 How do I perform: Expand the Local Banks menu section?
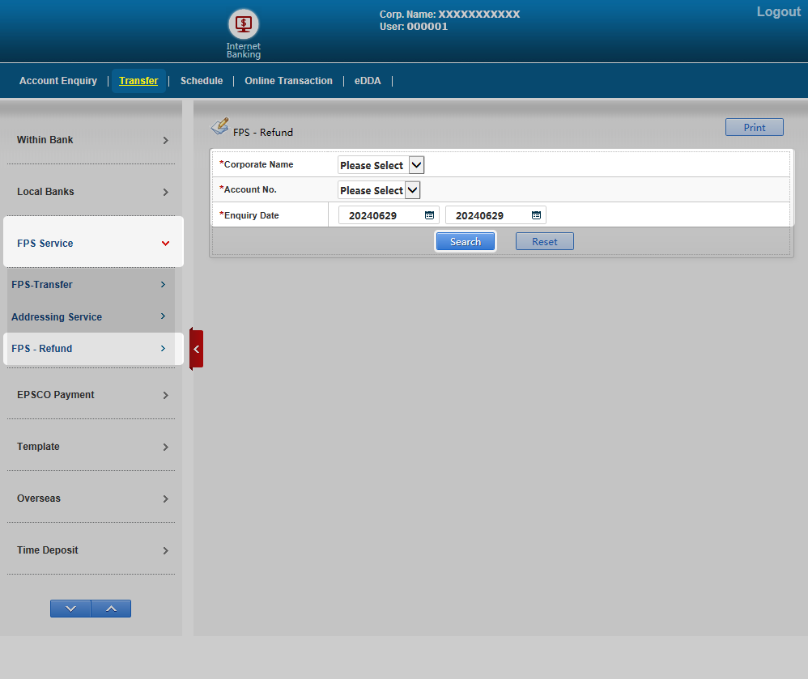(x=93, y=192)
